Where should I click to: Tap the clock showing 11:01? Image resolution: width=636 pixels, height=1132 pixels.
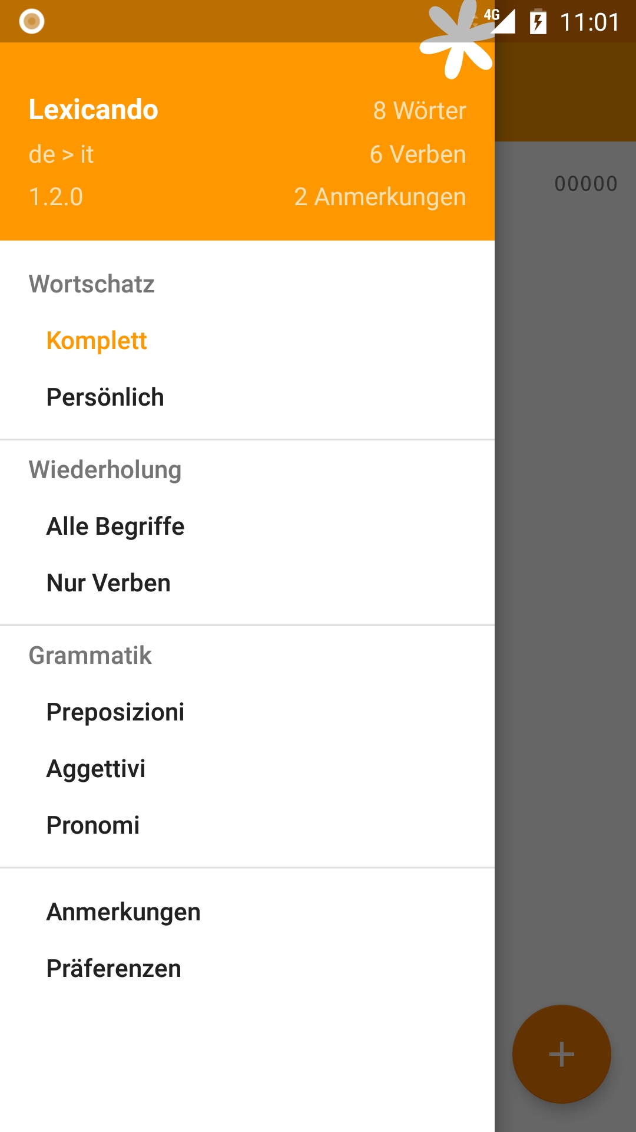click(589, 22)
